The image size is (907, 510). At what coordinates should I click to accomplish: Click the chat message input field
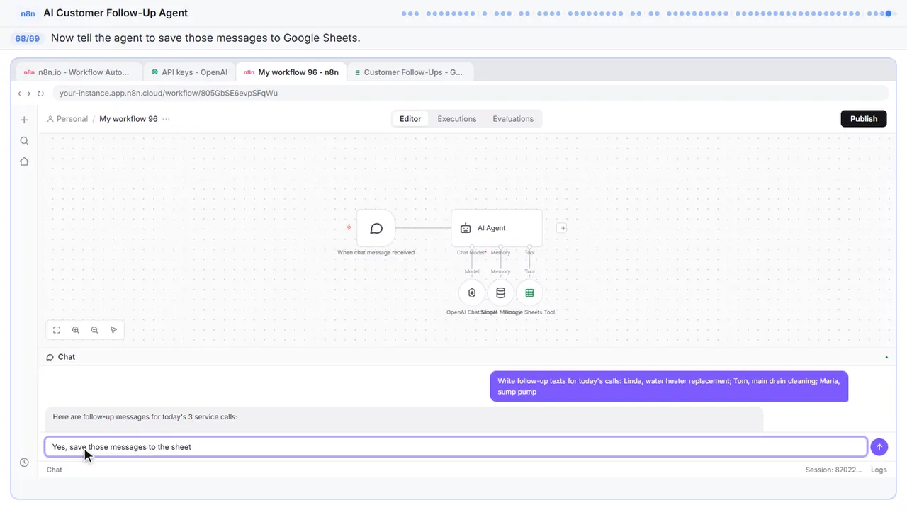click(x=456, y=447)
